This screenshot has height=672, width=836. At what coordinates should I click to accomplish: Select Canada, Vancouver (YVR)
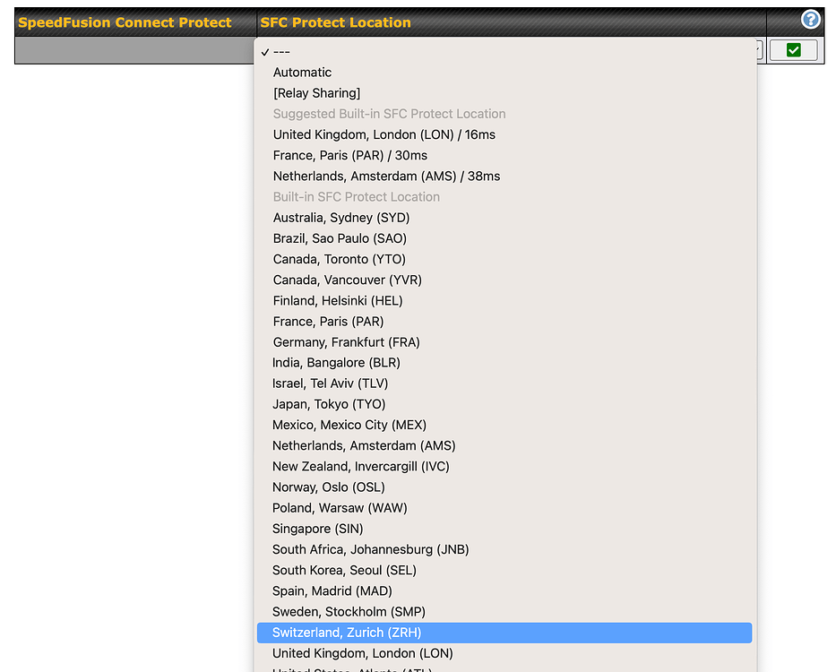tap(504, 280)
